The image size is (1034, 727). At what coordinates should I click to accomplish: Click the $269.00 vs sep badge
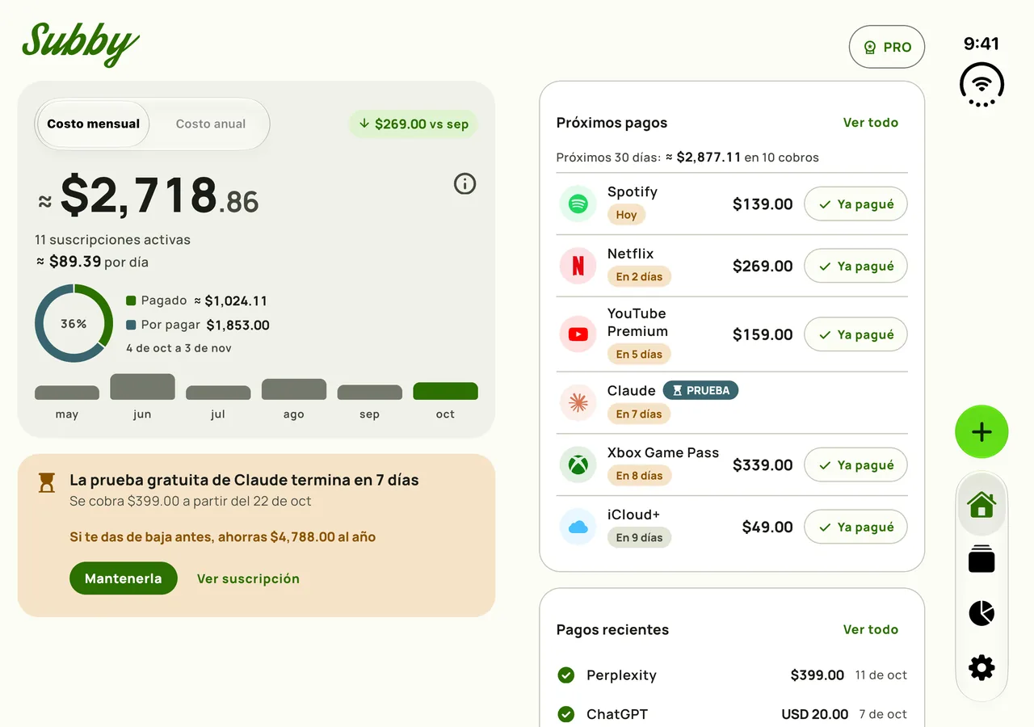(414, 124)
